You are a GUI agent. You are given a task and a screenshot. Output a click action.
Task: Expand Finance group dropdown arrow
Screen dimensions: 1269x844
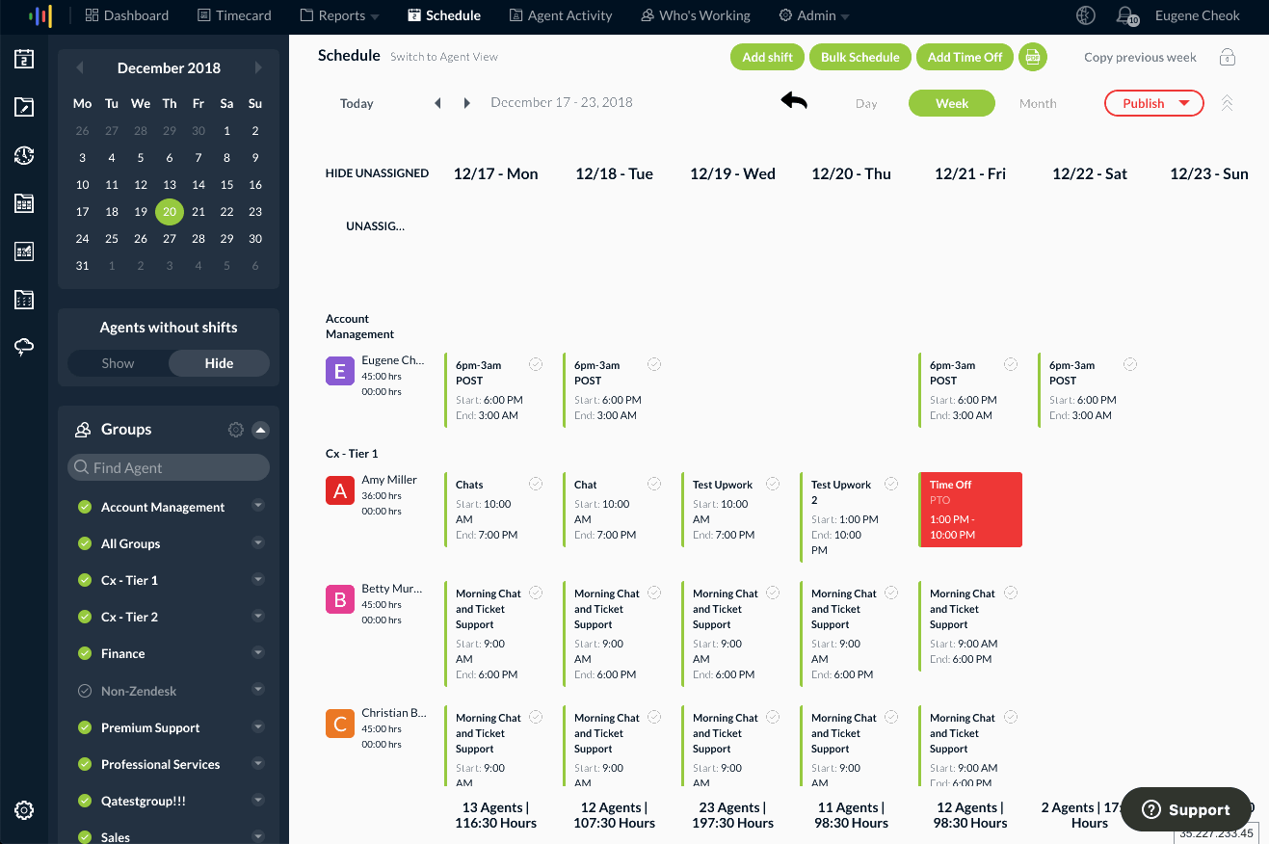click(x=258, y=652)
